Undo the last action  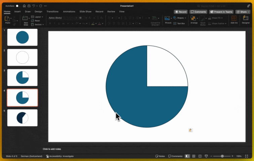pyautogui.click(x=34, y=6)
